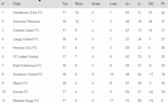
Task: Sort by GD goal difference header
Action: pos(151,4)
